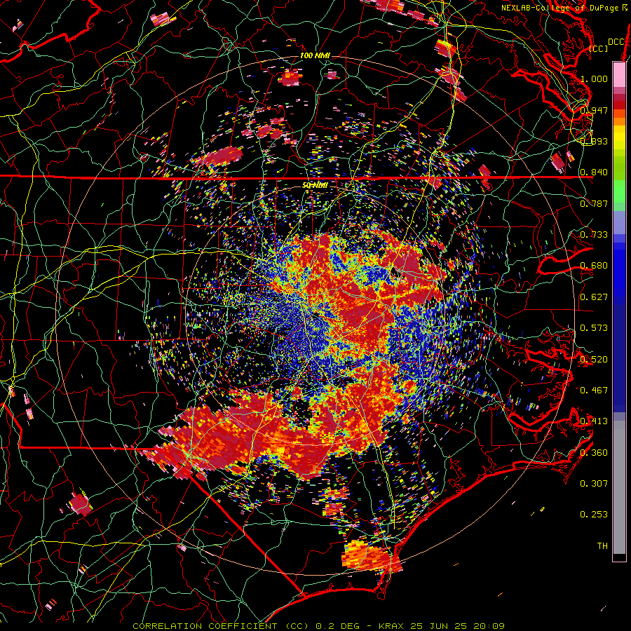This screenshot has width=631, height=631.
Task: Click the yellow segment of the color bar
Action: click(619, 137)
